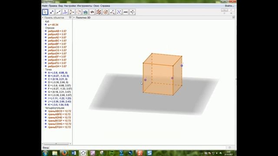Toggle visibility of cube a = 45.34
The height and width of the screenshot is (156, 278).
coord(46,25)
